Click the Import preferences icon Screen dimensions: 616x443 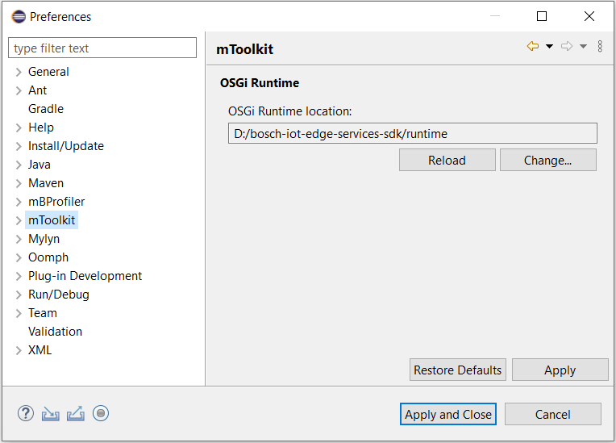(51, 414)
